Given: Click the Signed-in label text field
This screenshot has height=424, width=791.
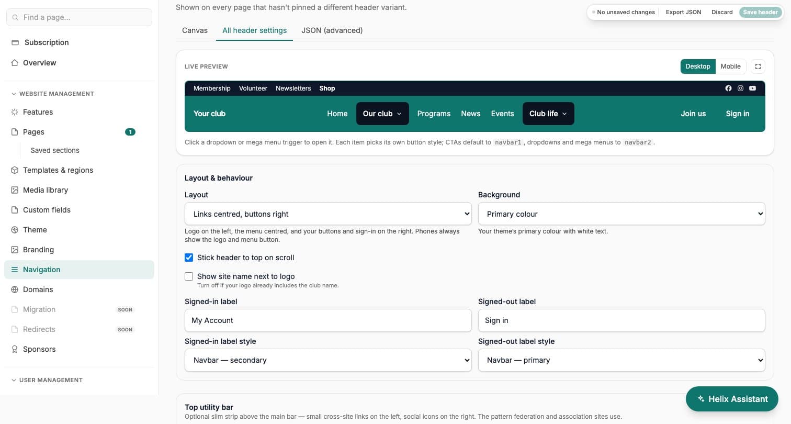Looking at the screenshot, I should [x=328, y=320].
